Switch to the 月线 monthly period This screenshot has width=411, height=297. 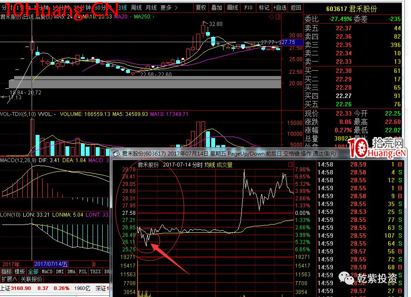151,7
